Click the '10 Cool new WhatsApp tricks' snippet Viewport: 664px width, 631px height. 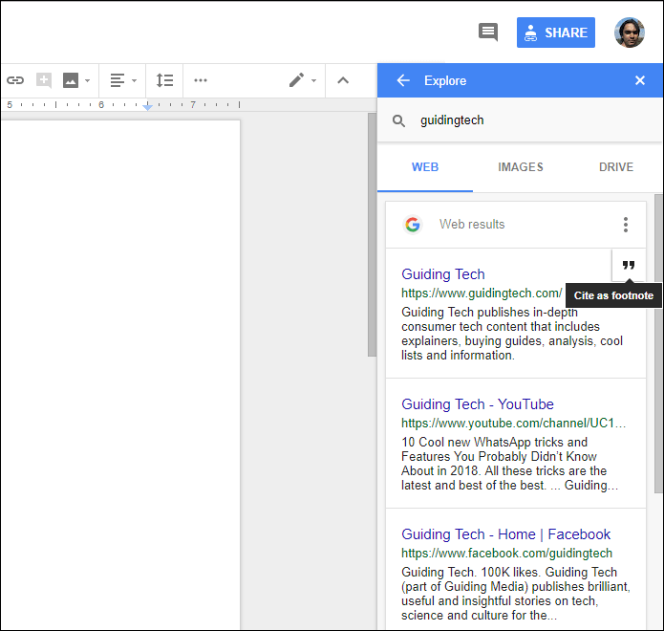point(509,464)
